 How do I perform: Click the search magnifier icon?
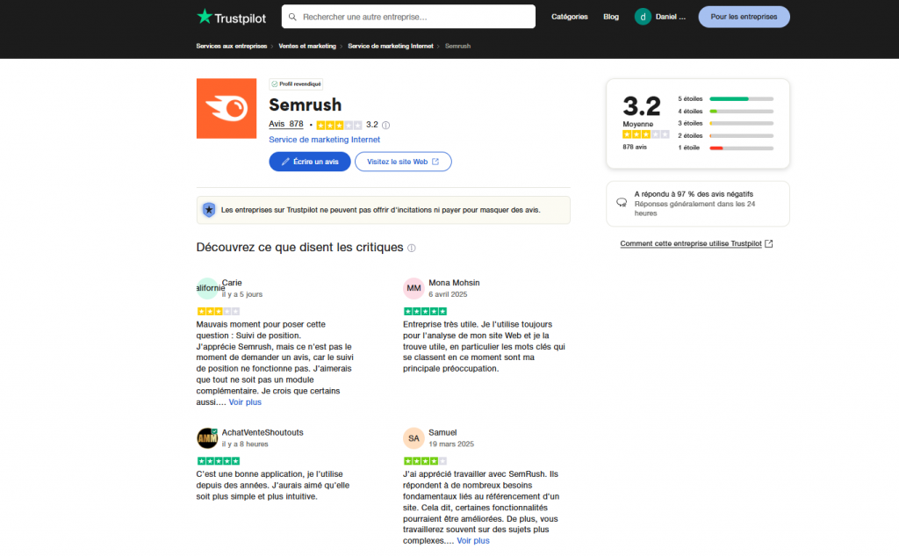point(292,17)
